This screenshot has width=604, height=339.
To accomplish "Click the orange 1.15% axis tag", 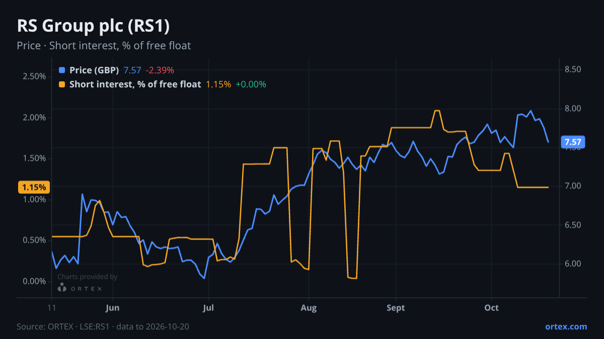I will pos(34,187).
